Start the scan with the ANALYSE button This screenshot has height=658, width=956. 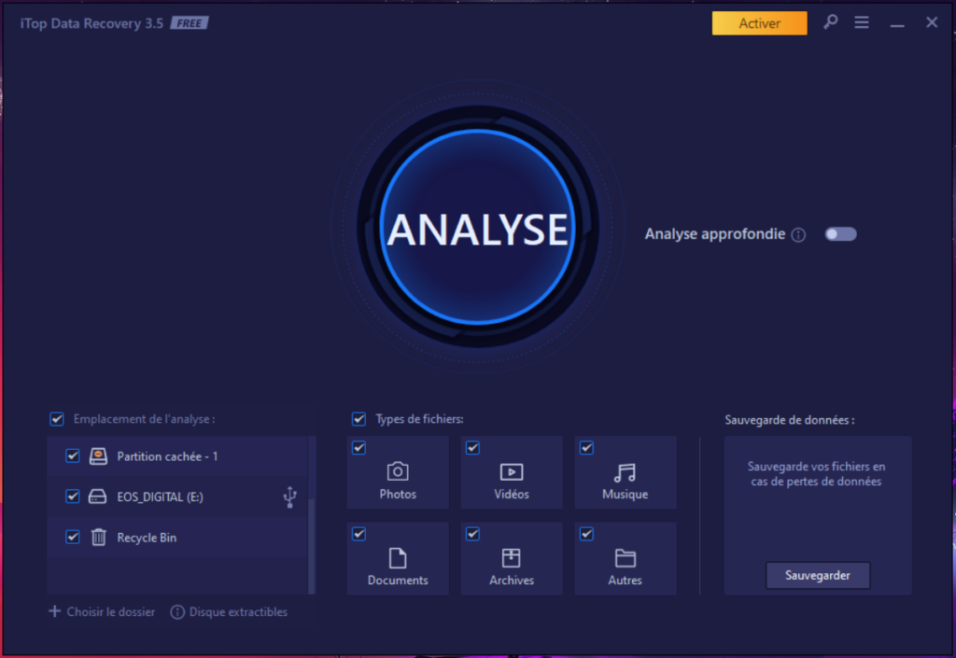point(478,227)
